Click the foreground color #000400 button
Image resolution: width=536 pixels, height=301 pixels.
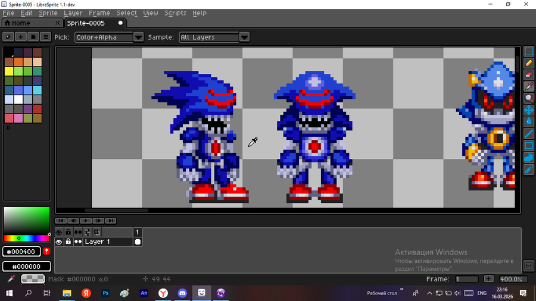pos(21,252)
